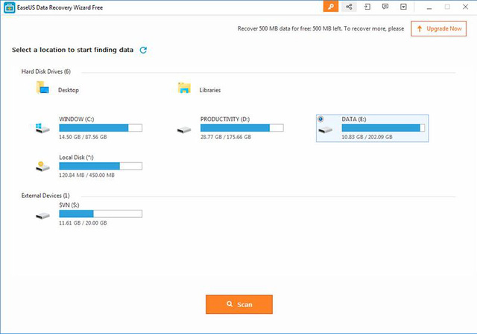The width and height of the screenshot is (477, 334).
Task: Click the 120.84 MB / 450.00 MB text
Action: pos(86,176)
